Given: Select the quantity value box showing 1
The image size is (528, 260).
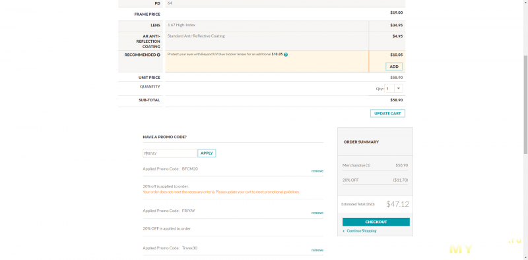Looking at the screenshot, I should pos(389,88).
